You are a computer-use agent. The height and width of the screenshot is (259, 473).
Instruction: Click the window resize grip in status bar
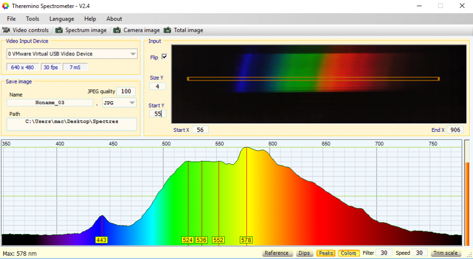(x=470, y=255)
